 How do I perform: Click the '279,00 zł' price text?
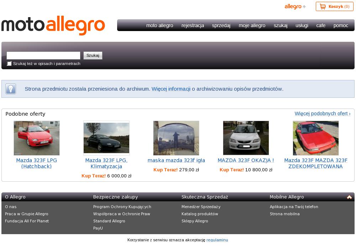tap(189, 170)
